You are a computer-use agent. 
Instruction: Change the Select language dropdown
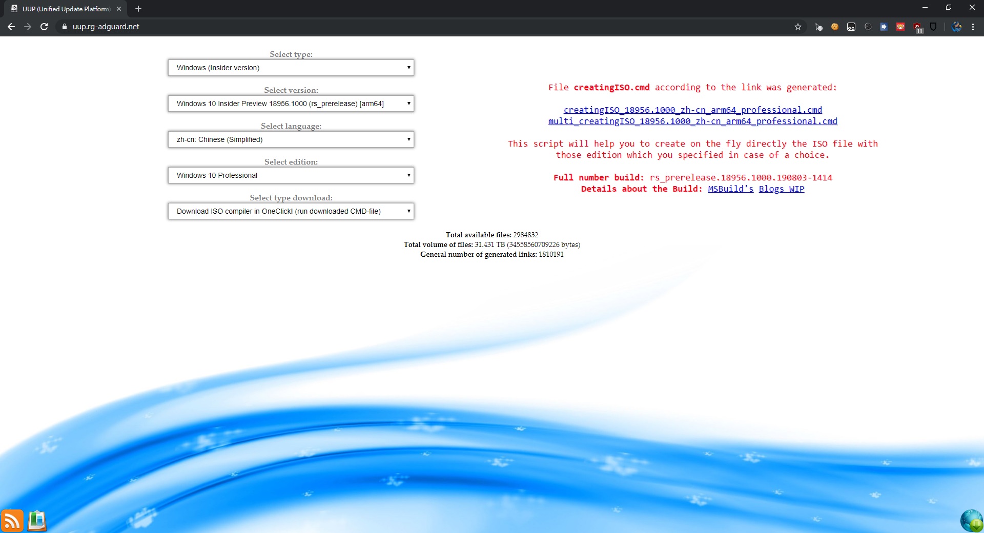(x=291, y=139)
